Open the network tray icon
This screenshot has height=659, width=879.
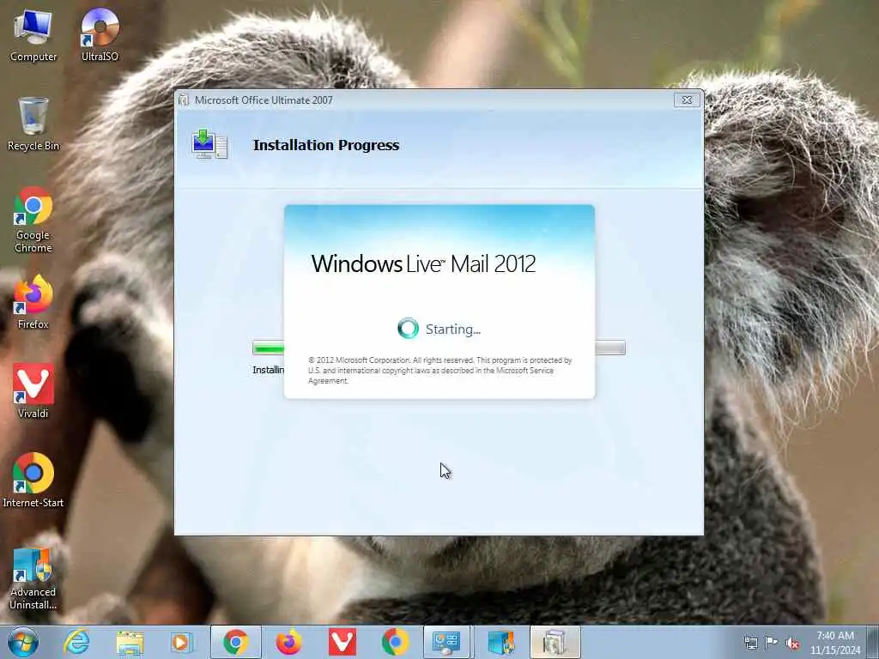[750, 644]
